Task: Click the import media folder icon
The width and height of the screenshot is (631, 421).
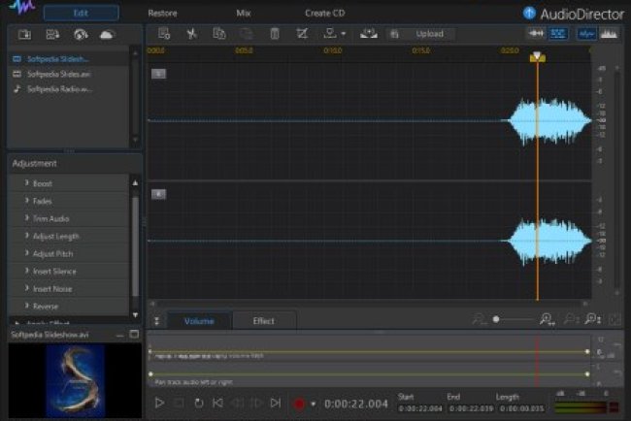Action: (24, 35)
